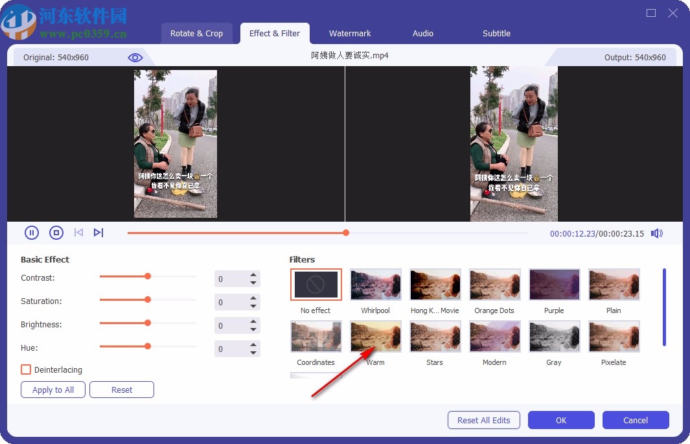Stop the video preview
Image resolution: width=690 pixels, height=444 pixels.
coord(56,232)
